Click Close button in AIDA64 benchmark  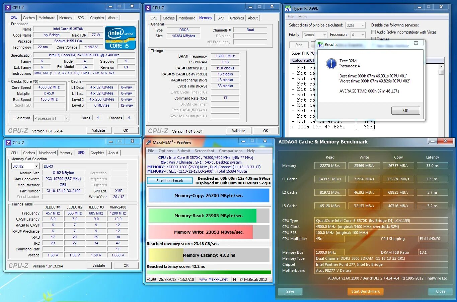point(441,291)
